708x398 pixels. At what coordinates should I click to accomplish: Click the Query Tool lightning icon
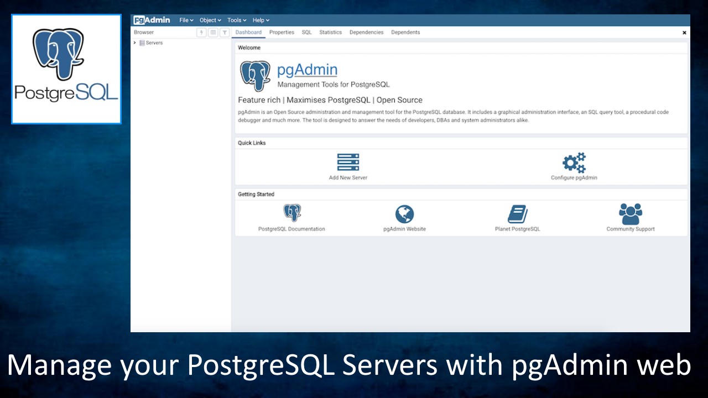202,33
